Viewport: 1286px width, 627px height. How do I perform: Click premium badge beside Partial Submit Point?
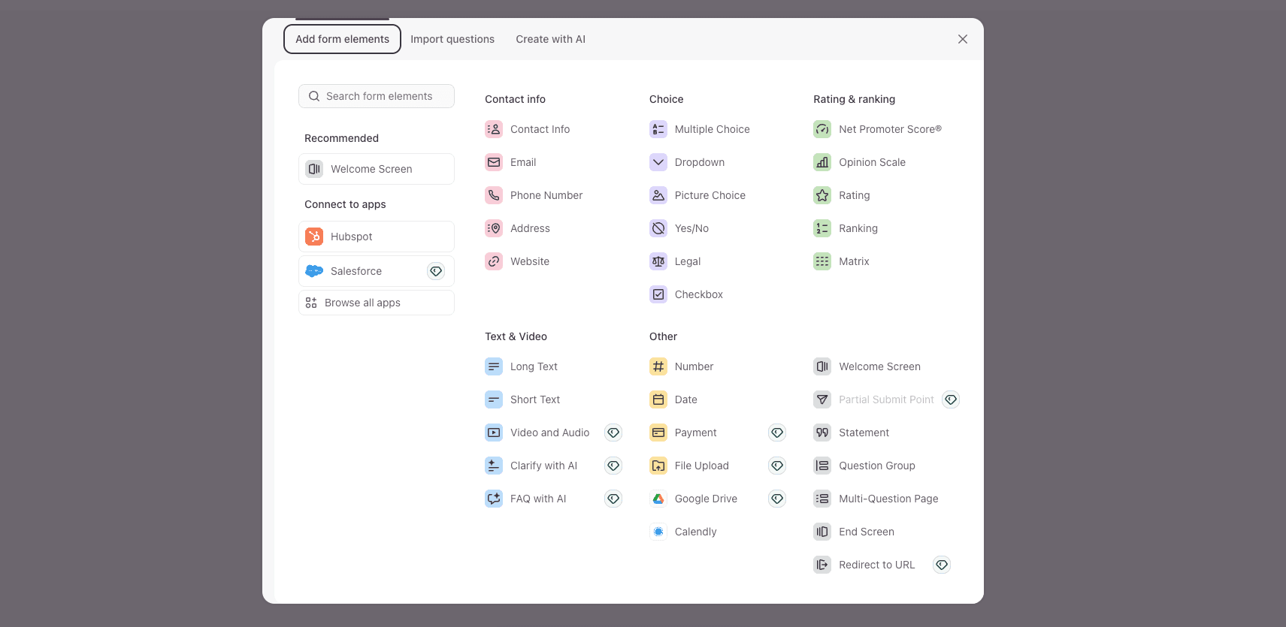[x=951, y=399]
